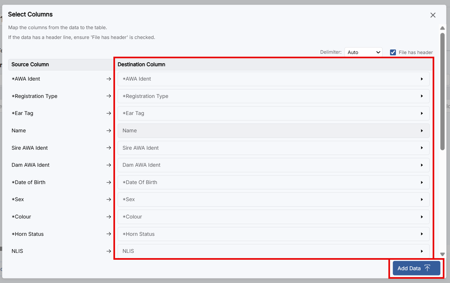Image resolution: width=450 pixels, height=283 pixels.
Task: Open the Registration Type destination dropdown
Action: pyautogui.click(x=273, y=96)
